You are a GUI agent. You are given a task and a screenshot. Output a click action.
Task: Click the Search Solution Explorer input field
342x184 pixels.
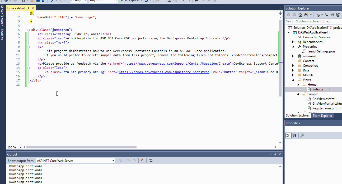coord(312,21)
